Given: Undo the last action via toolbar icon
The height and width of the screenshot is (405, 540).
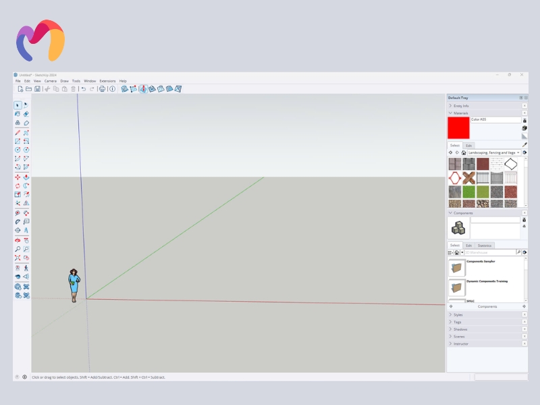Looking at the screenshot, I should (x=82, y=88).
